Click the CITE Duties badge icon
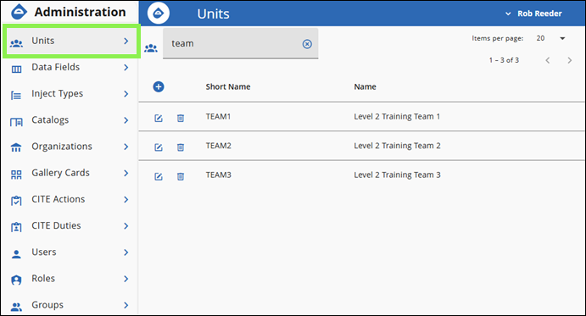The width and height of the screenshot is (586, 316). click(x=16, y=228)
